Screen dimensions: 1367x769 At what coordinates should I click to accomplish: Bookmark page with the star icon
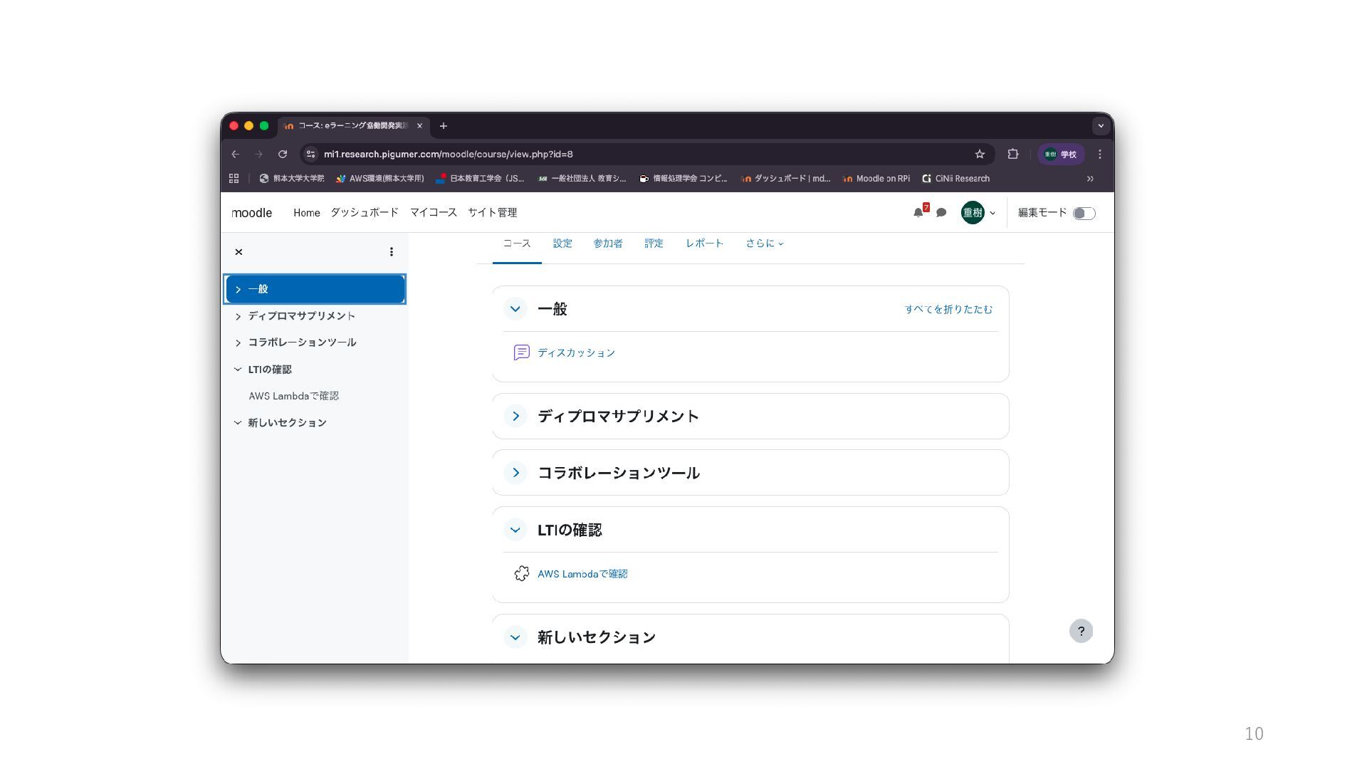tap(980, 155)
